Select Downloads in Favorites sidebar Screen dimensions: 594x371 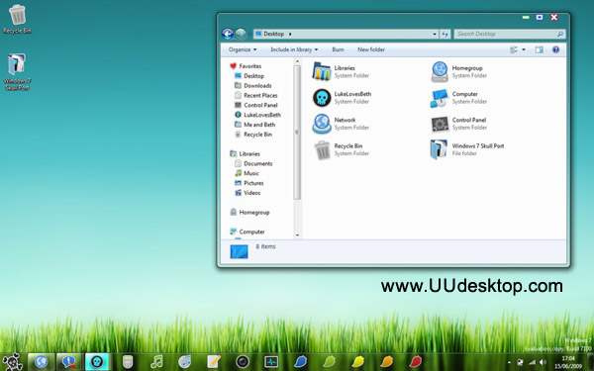[257, 85]
